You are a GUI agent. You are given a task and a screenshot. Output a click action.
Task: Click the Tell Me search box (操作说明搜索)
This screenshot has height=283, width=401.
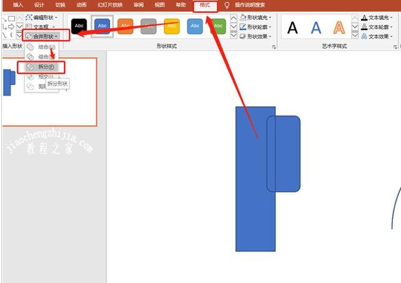point(250,5)
